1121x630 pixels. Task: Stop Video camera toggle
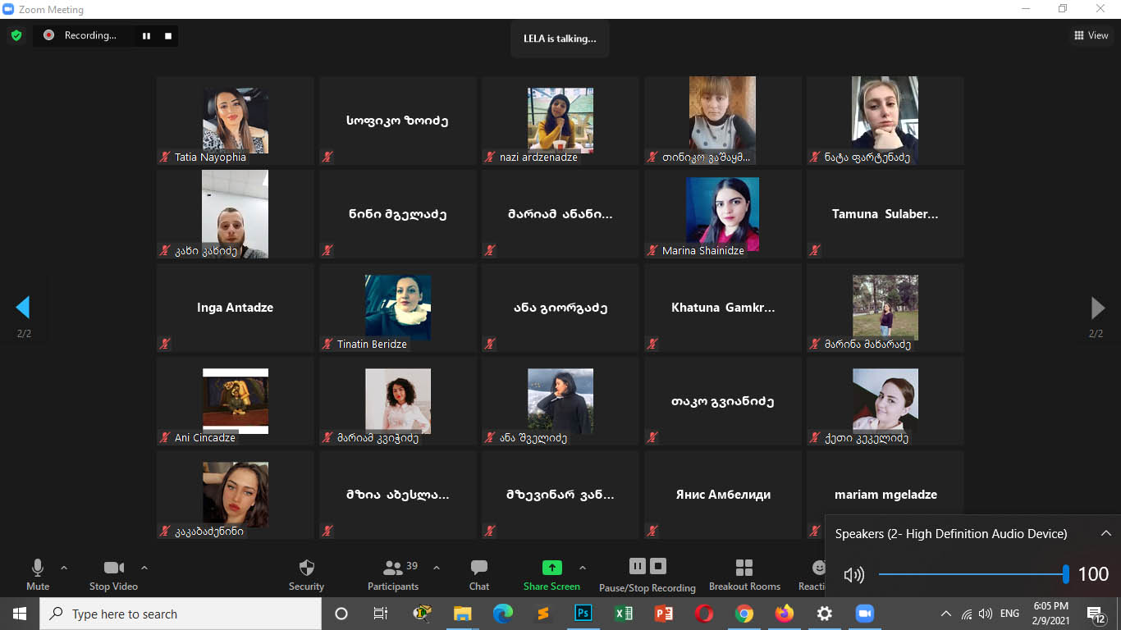(113, 574)
